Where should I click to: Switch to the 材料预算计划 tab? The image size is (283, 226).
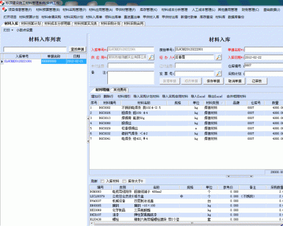pos(31,24)
